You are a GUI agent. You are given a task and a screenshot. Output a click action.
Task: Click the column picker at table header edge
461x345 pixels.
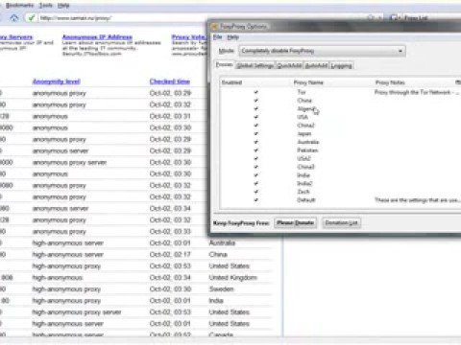[x=458, y=82]
